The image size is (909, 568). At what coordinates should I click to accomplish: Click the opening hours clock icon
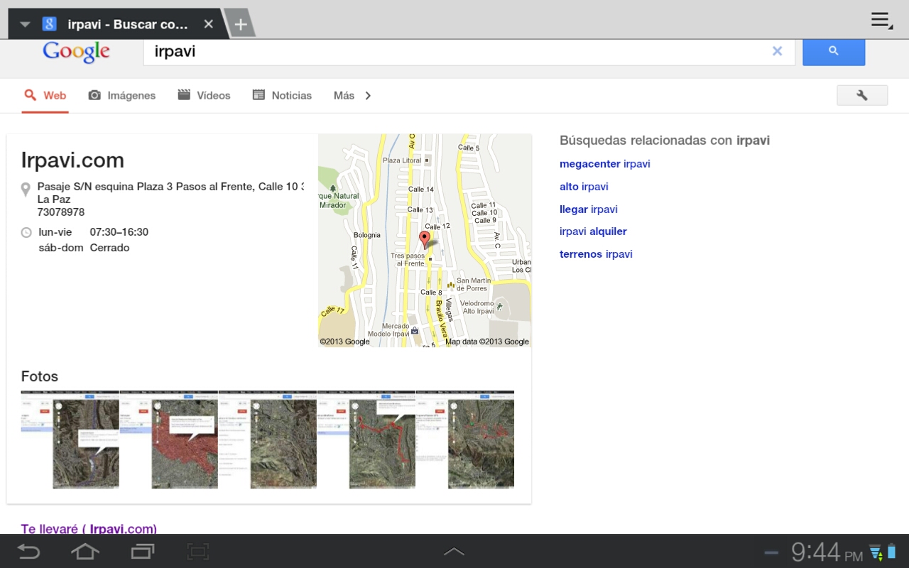coord(26,232)
